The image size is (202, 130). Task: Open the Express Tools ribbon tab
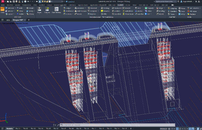[x=83, y=5]
